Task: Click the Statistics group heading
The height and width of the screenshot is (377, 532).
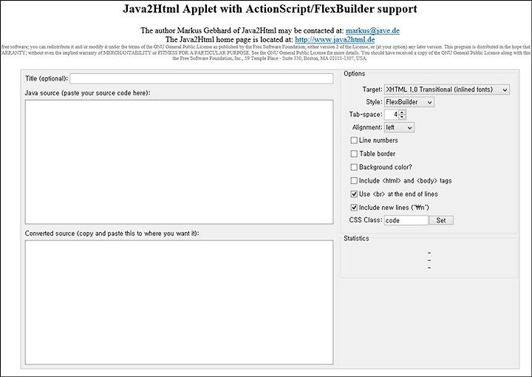Action: click(356, 238)
